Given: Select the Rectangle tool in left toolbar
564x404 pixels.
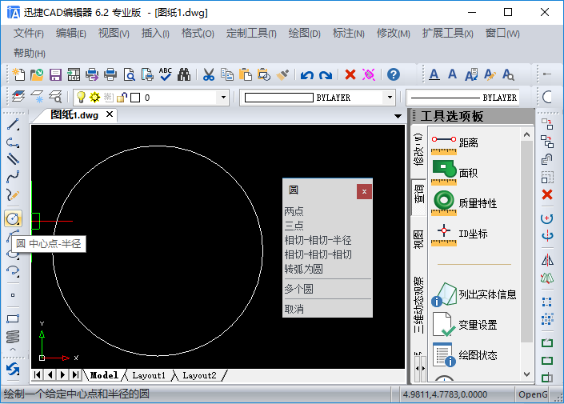Looking at the screenshot, I should [13, 318].
